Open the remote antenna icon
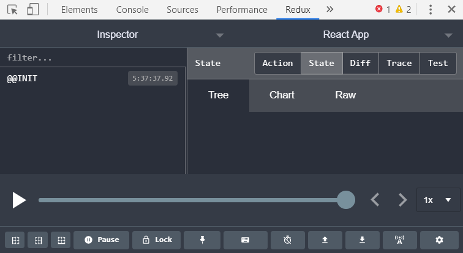463x253 pixels. click(399, 240)
